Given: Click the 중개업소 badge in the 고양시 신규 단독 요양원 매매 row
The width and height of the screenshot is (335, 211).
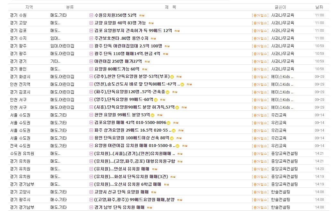Looking at the screenshot, I should pos(260,192).
